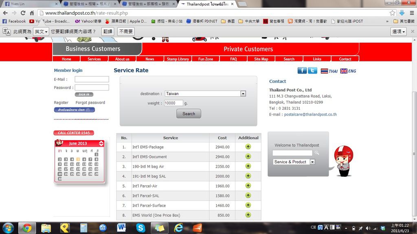
Task: Switch site language to ENG flag
Action: coord(348,71)
